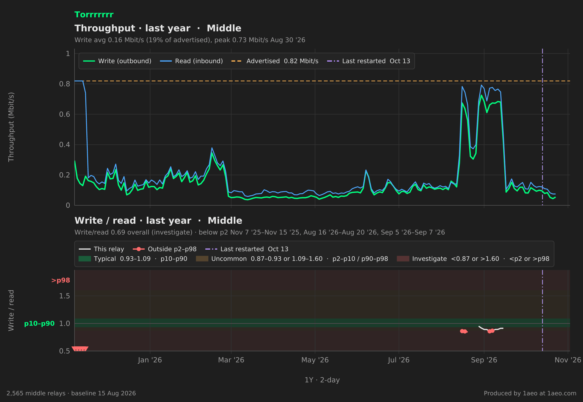
Task: Click Last restarted Oct 13 in throughput legend
Action: [x=368, y=61]
